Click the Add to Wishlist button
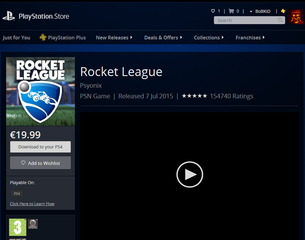The image size is (305, 240). (x=40, y=163)
